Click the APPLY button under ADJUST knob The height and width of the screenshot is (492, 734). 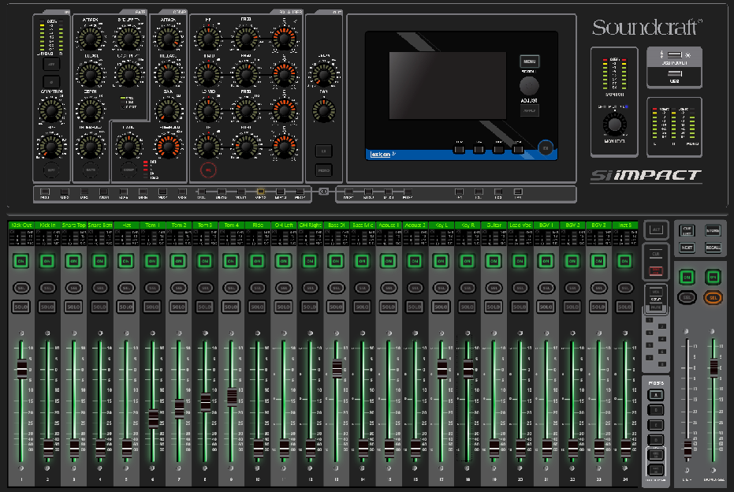click(530, 110)
